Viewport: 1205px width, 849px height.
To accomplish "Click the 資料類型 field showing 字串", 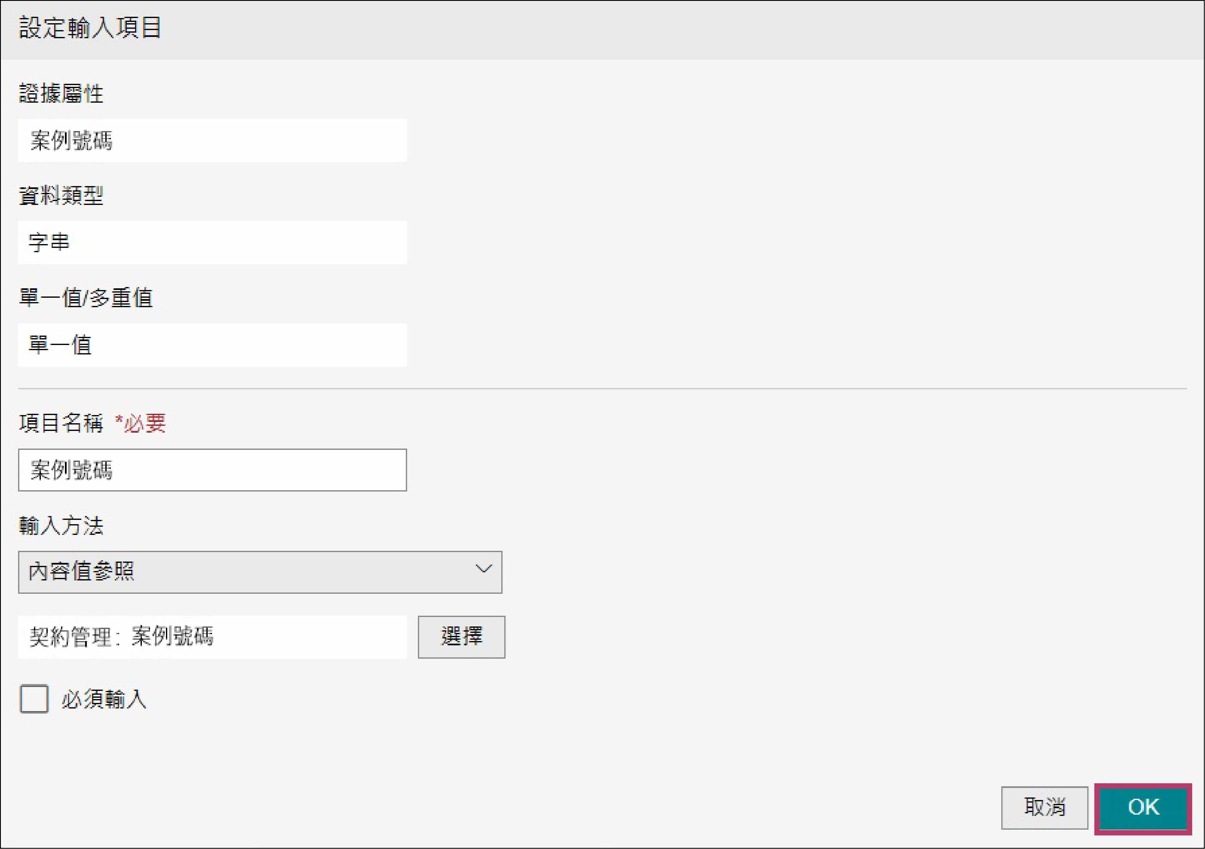I will 212,242.
